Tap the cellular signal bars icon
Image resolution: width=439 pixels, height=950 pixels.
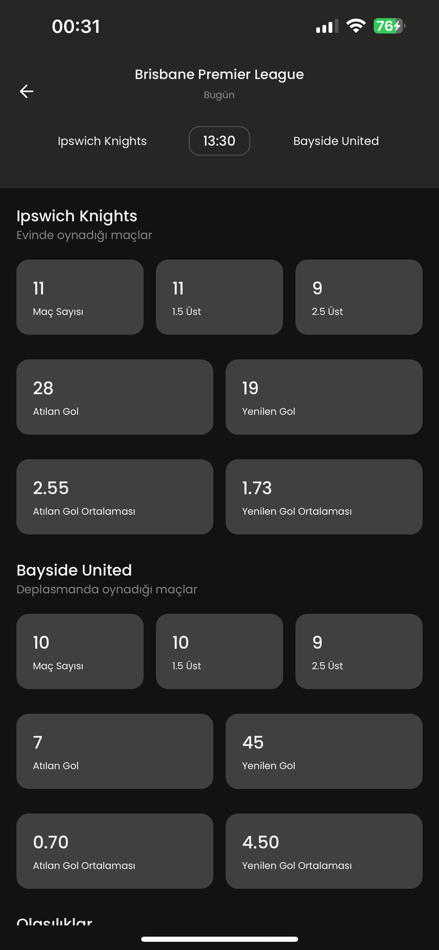327,26
